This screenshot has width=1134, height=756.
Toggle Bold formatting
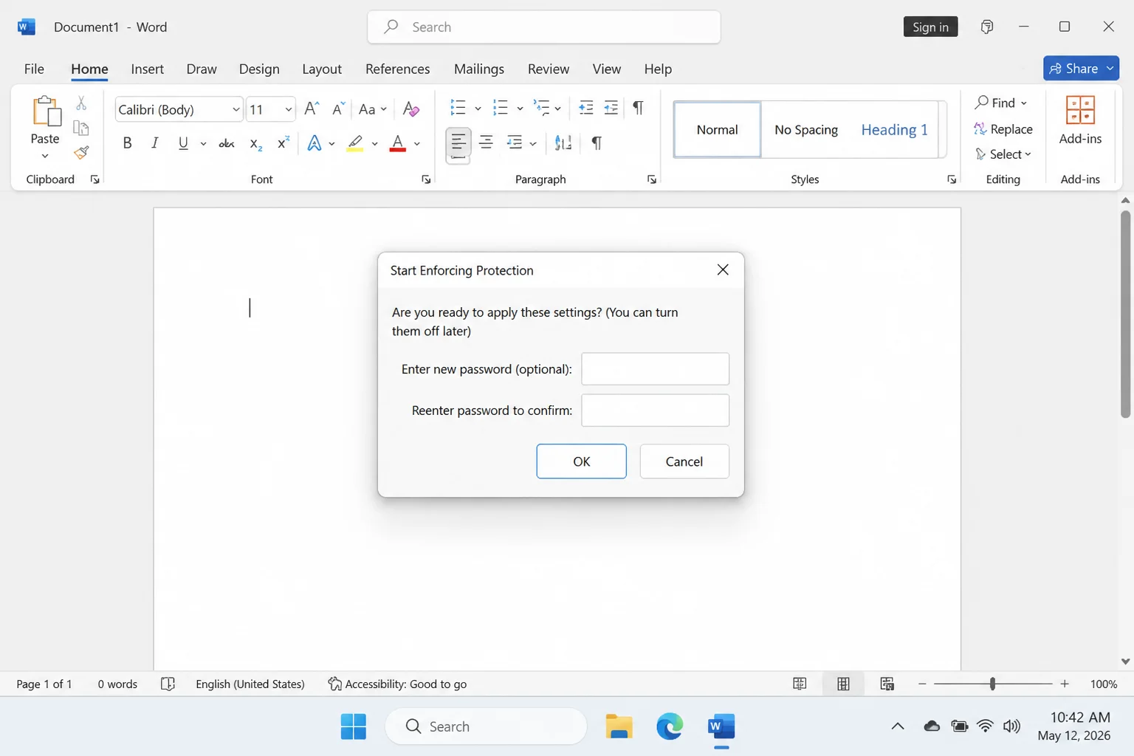pyautogui.click(x=127, y=143)
